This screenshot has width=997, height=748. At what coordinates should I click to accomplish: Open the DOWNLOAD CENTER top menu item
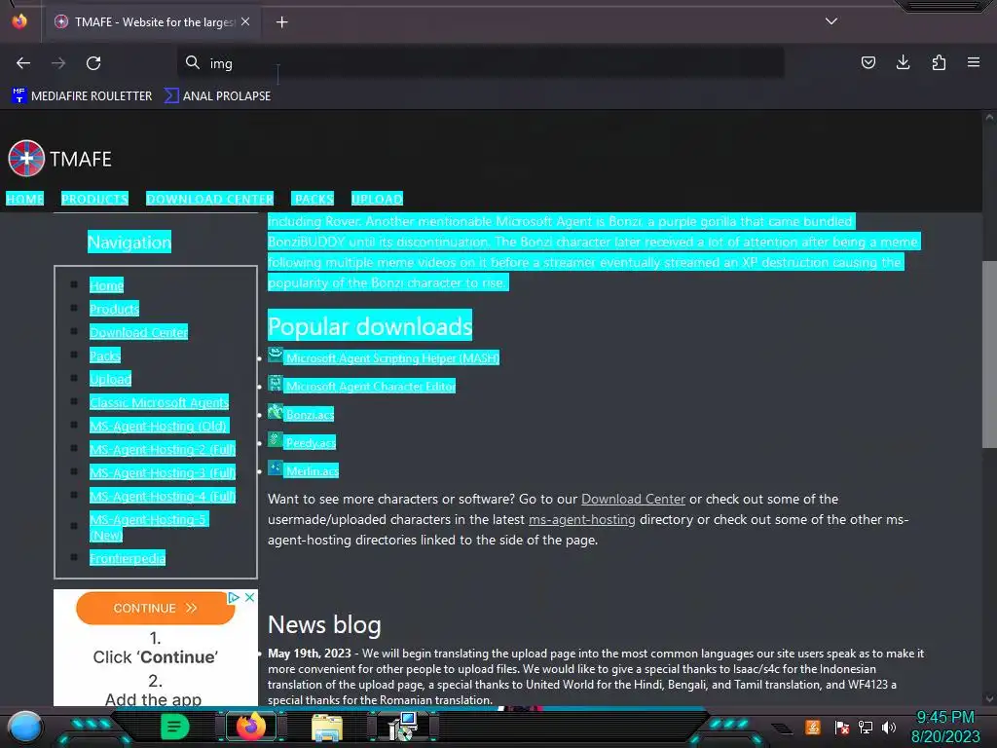(210, 199)
